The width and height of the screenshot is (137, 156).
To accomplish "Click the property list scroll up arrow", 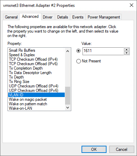I will point(68,51).
